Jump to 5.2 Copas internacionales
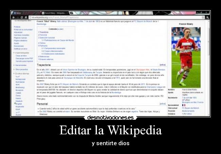Screen dimensions: 221x154 point(52,51)
